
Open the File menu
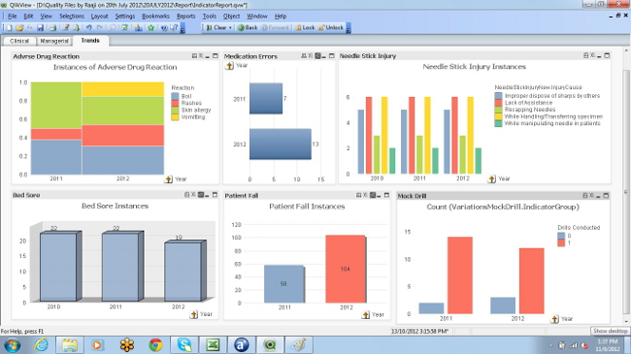click(x=12, y=16)
